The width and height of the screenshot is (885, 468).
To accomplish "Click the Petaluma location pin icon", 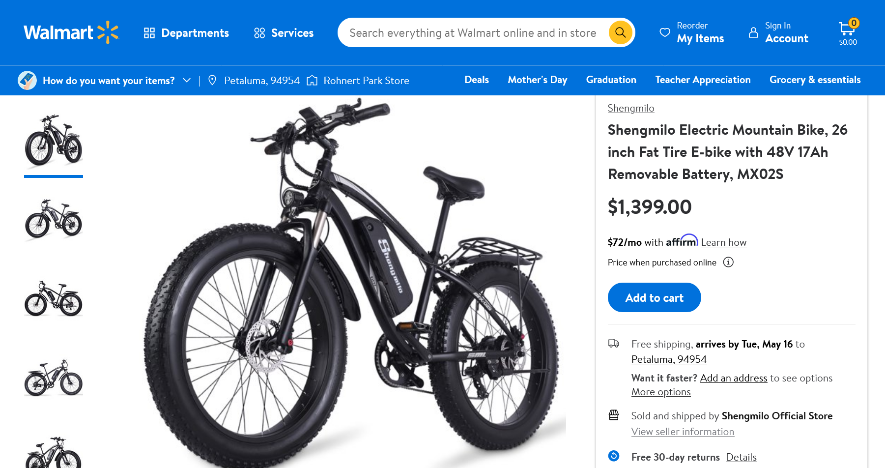I will click(212, 80).
